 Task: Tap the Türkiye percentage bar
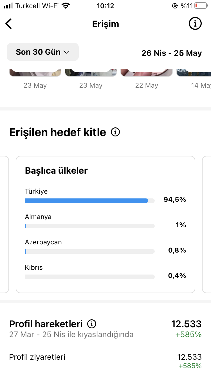click(x=90, y=201)
